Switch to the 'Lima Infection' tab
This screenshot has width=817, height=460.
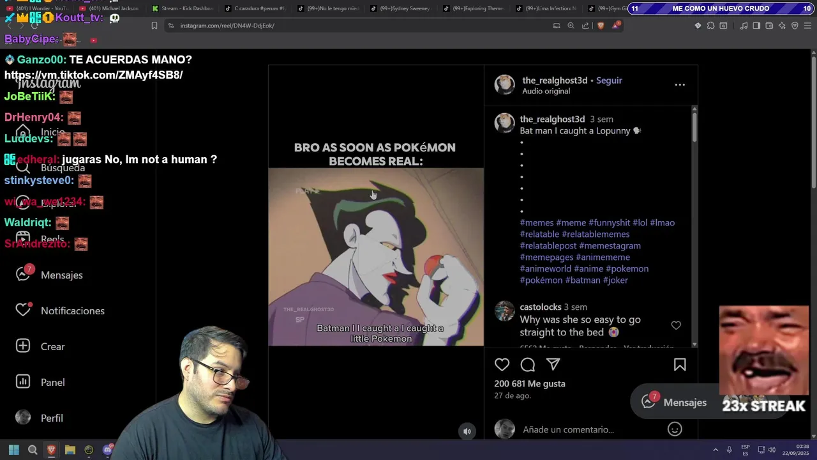(x=547, y=8)
